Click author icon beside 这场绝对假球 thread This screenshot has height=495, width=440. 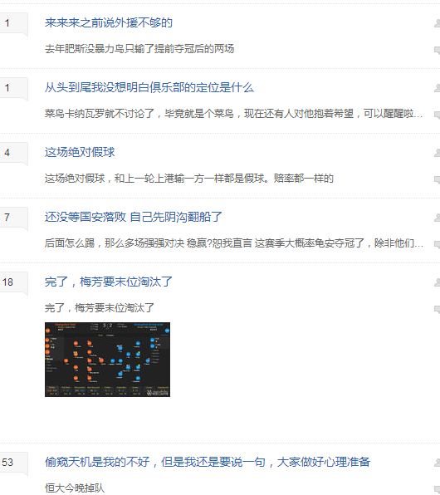(438, 153)
